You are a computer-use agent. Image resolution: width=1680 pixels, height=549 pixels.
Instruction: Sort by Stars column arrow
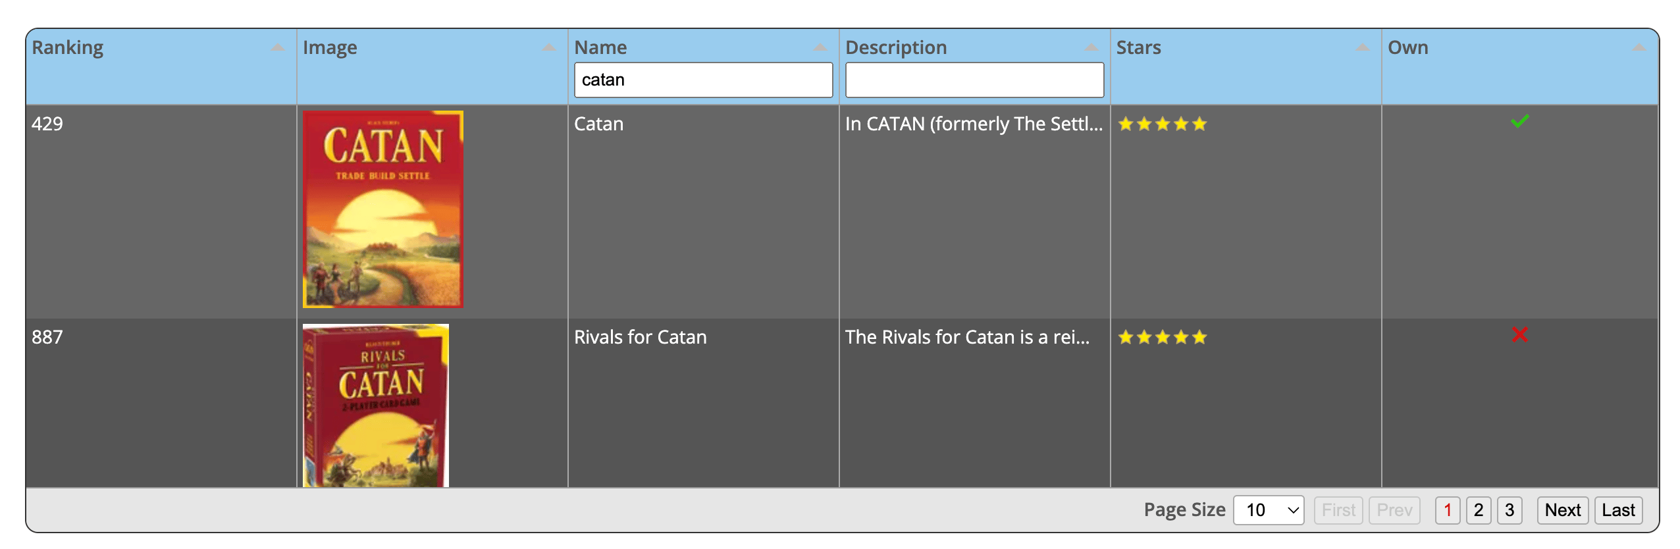(1363, 47)
